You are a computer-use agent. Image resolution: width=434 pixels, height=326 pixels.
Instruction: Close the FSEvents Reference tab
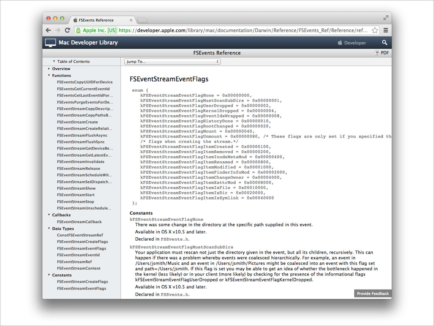[131, 20]
